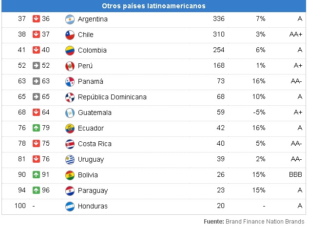Click the Panamá flag icon
Viewport: 309px width, 227px height.
[x=70, y=82]
